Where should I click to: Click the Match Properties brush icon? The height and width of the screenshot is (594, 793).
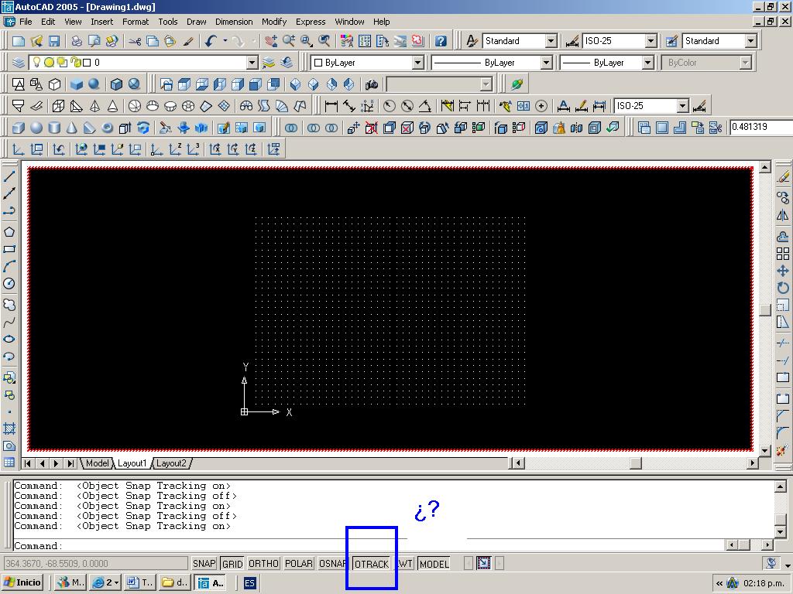click(188, 41)
